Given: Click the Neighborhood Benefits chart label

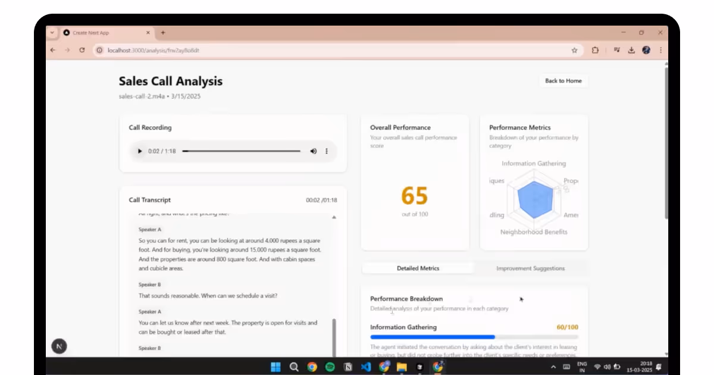Looking at the screenshot, I should click(534, 232).
